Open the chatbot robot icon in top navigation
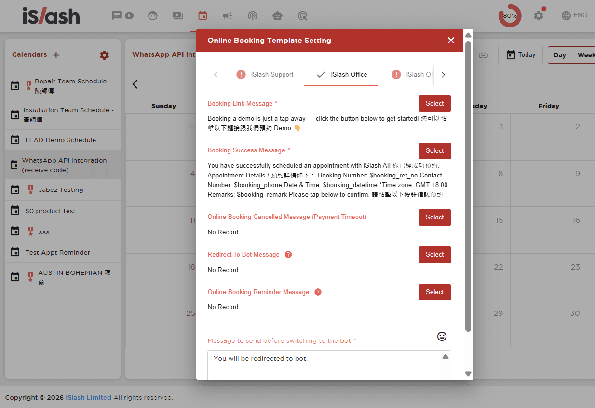This screenshot has width=595, height=408. tap(277, 16)
